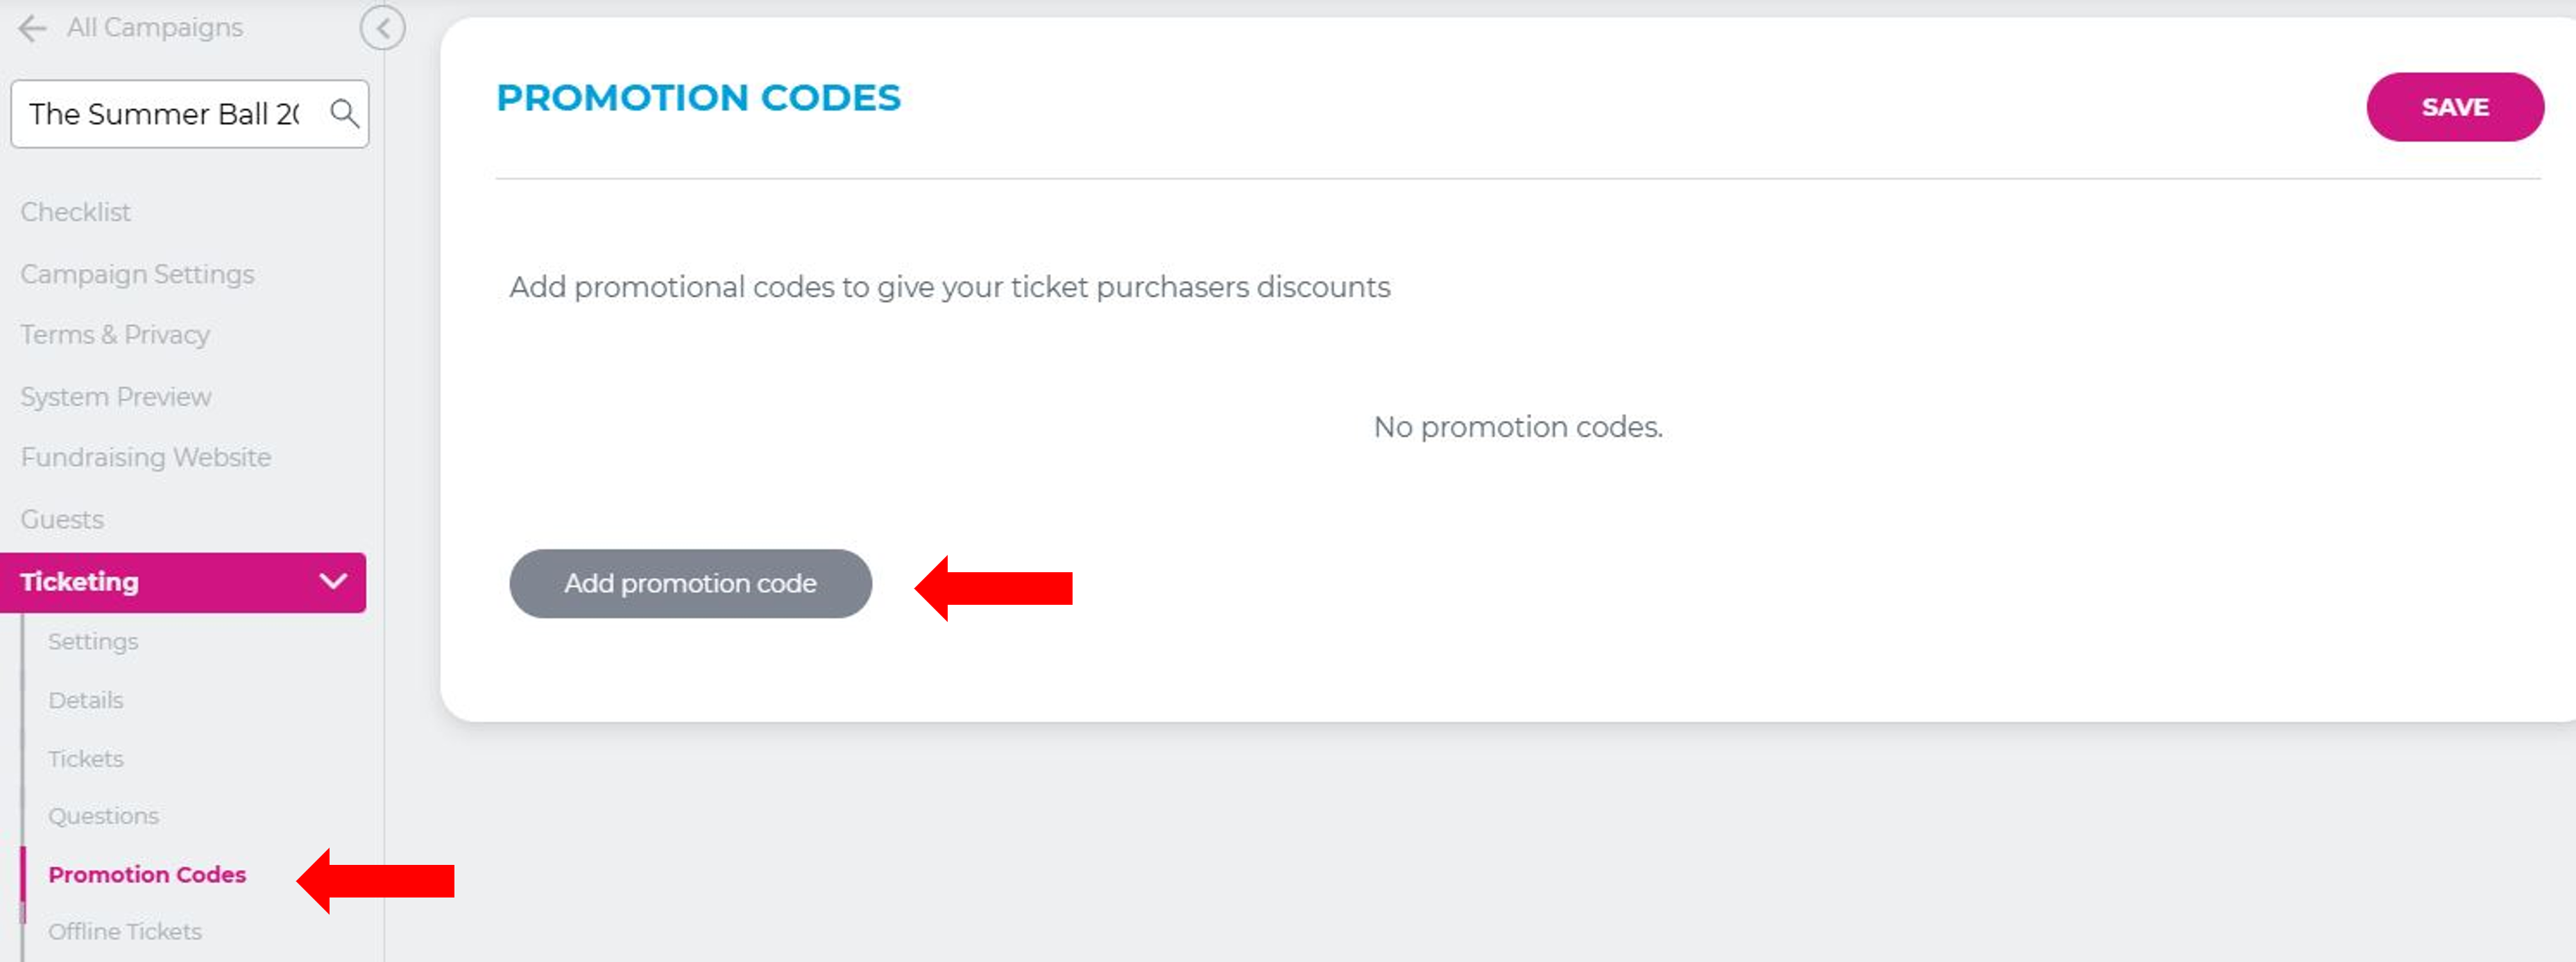Click the campaign name search field
This screenshot has width=2576, height=962.
point(165,114)
